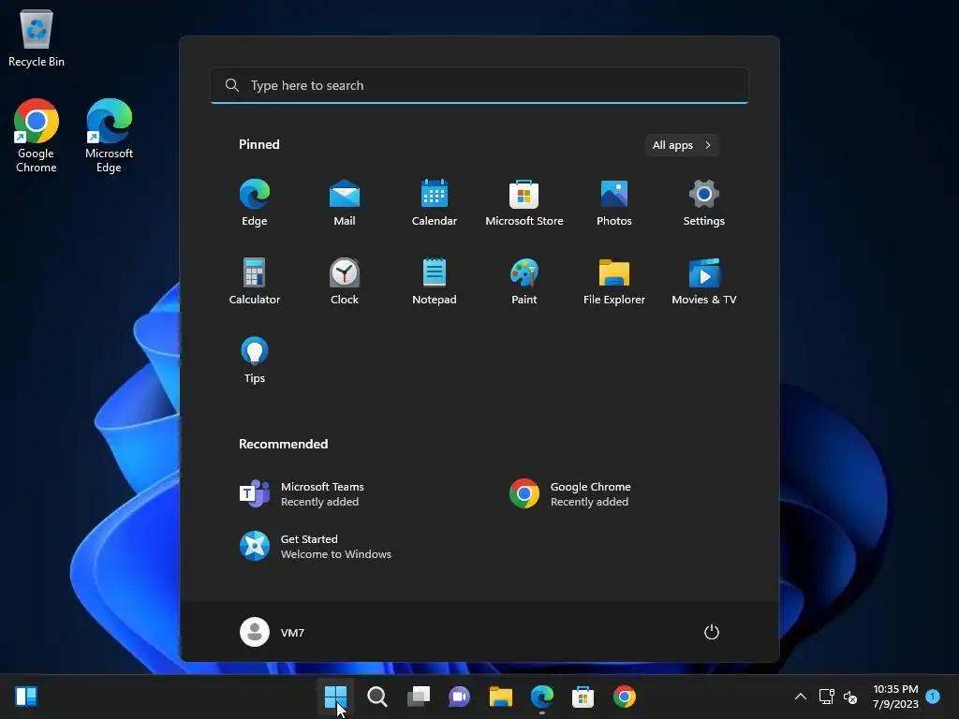Click the power button in Start menu
Image resolution: width=959 pixels, height=719 pixels.
pyautogui.click(x=712, y=632)
